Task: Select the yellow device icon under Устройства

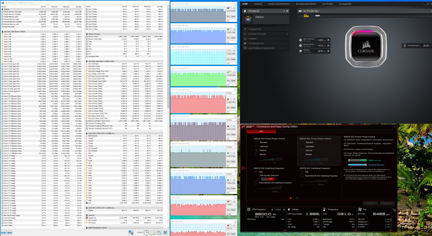Action: coord(306,16)
